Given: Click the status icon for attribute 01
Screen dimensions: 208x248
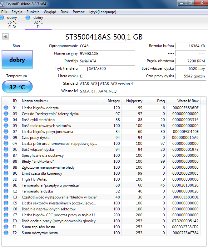Looking at the screenshot, I should point(6,108).
